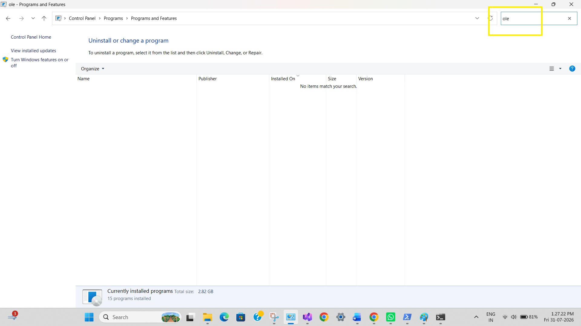This screenshot has width=581, height=326.
Task: Open Microsoft Store from taskbar
Action: click(241, 317)
